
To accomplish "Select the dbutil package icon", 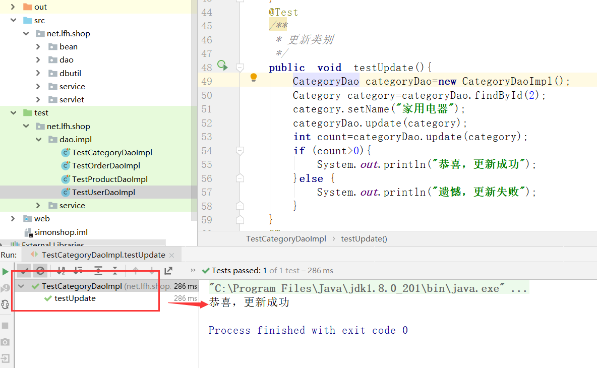I will [53, 73].
